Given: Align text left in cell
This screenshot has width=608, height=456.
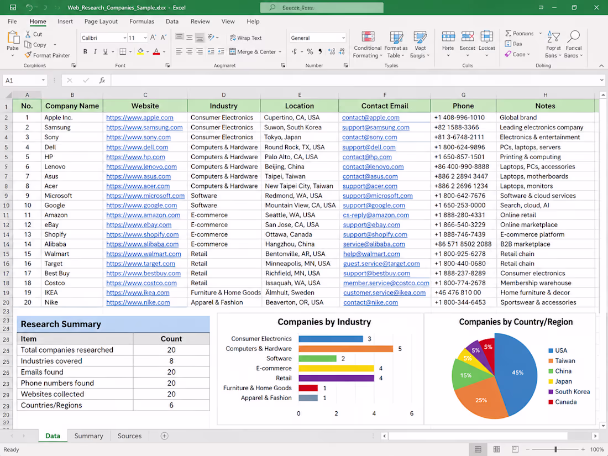Looking at the screenshot, I should pos(179,51).
